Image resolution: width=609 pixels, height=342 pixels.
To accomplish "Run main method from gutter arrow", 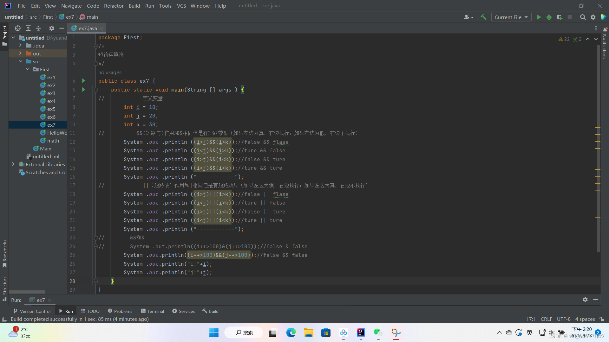I will (x=84, y=90).
